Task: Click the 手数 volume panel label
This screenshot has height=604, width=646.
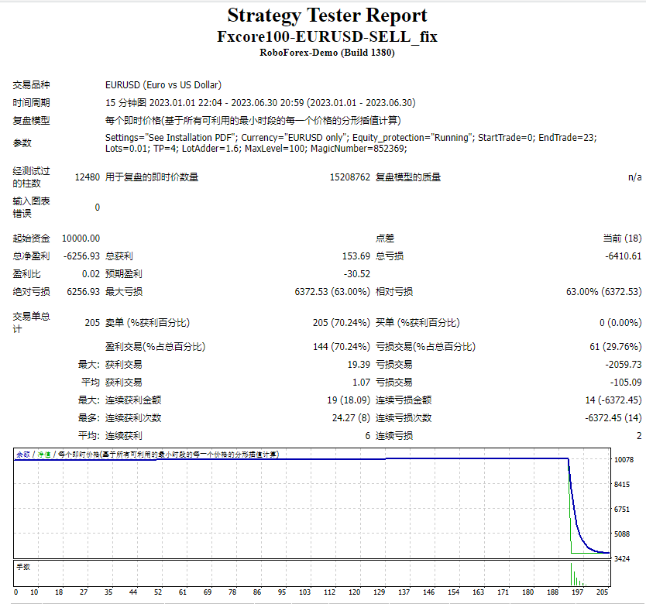Action: click(23, 567)
